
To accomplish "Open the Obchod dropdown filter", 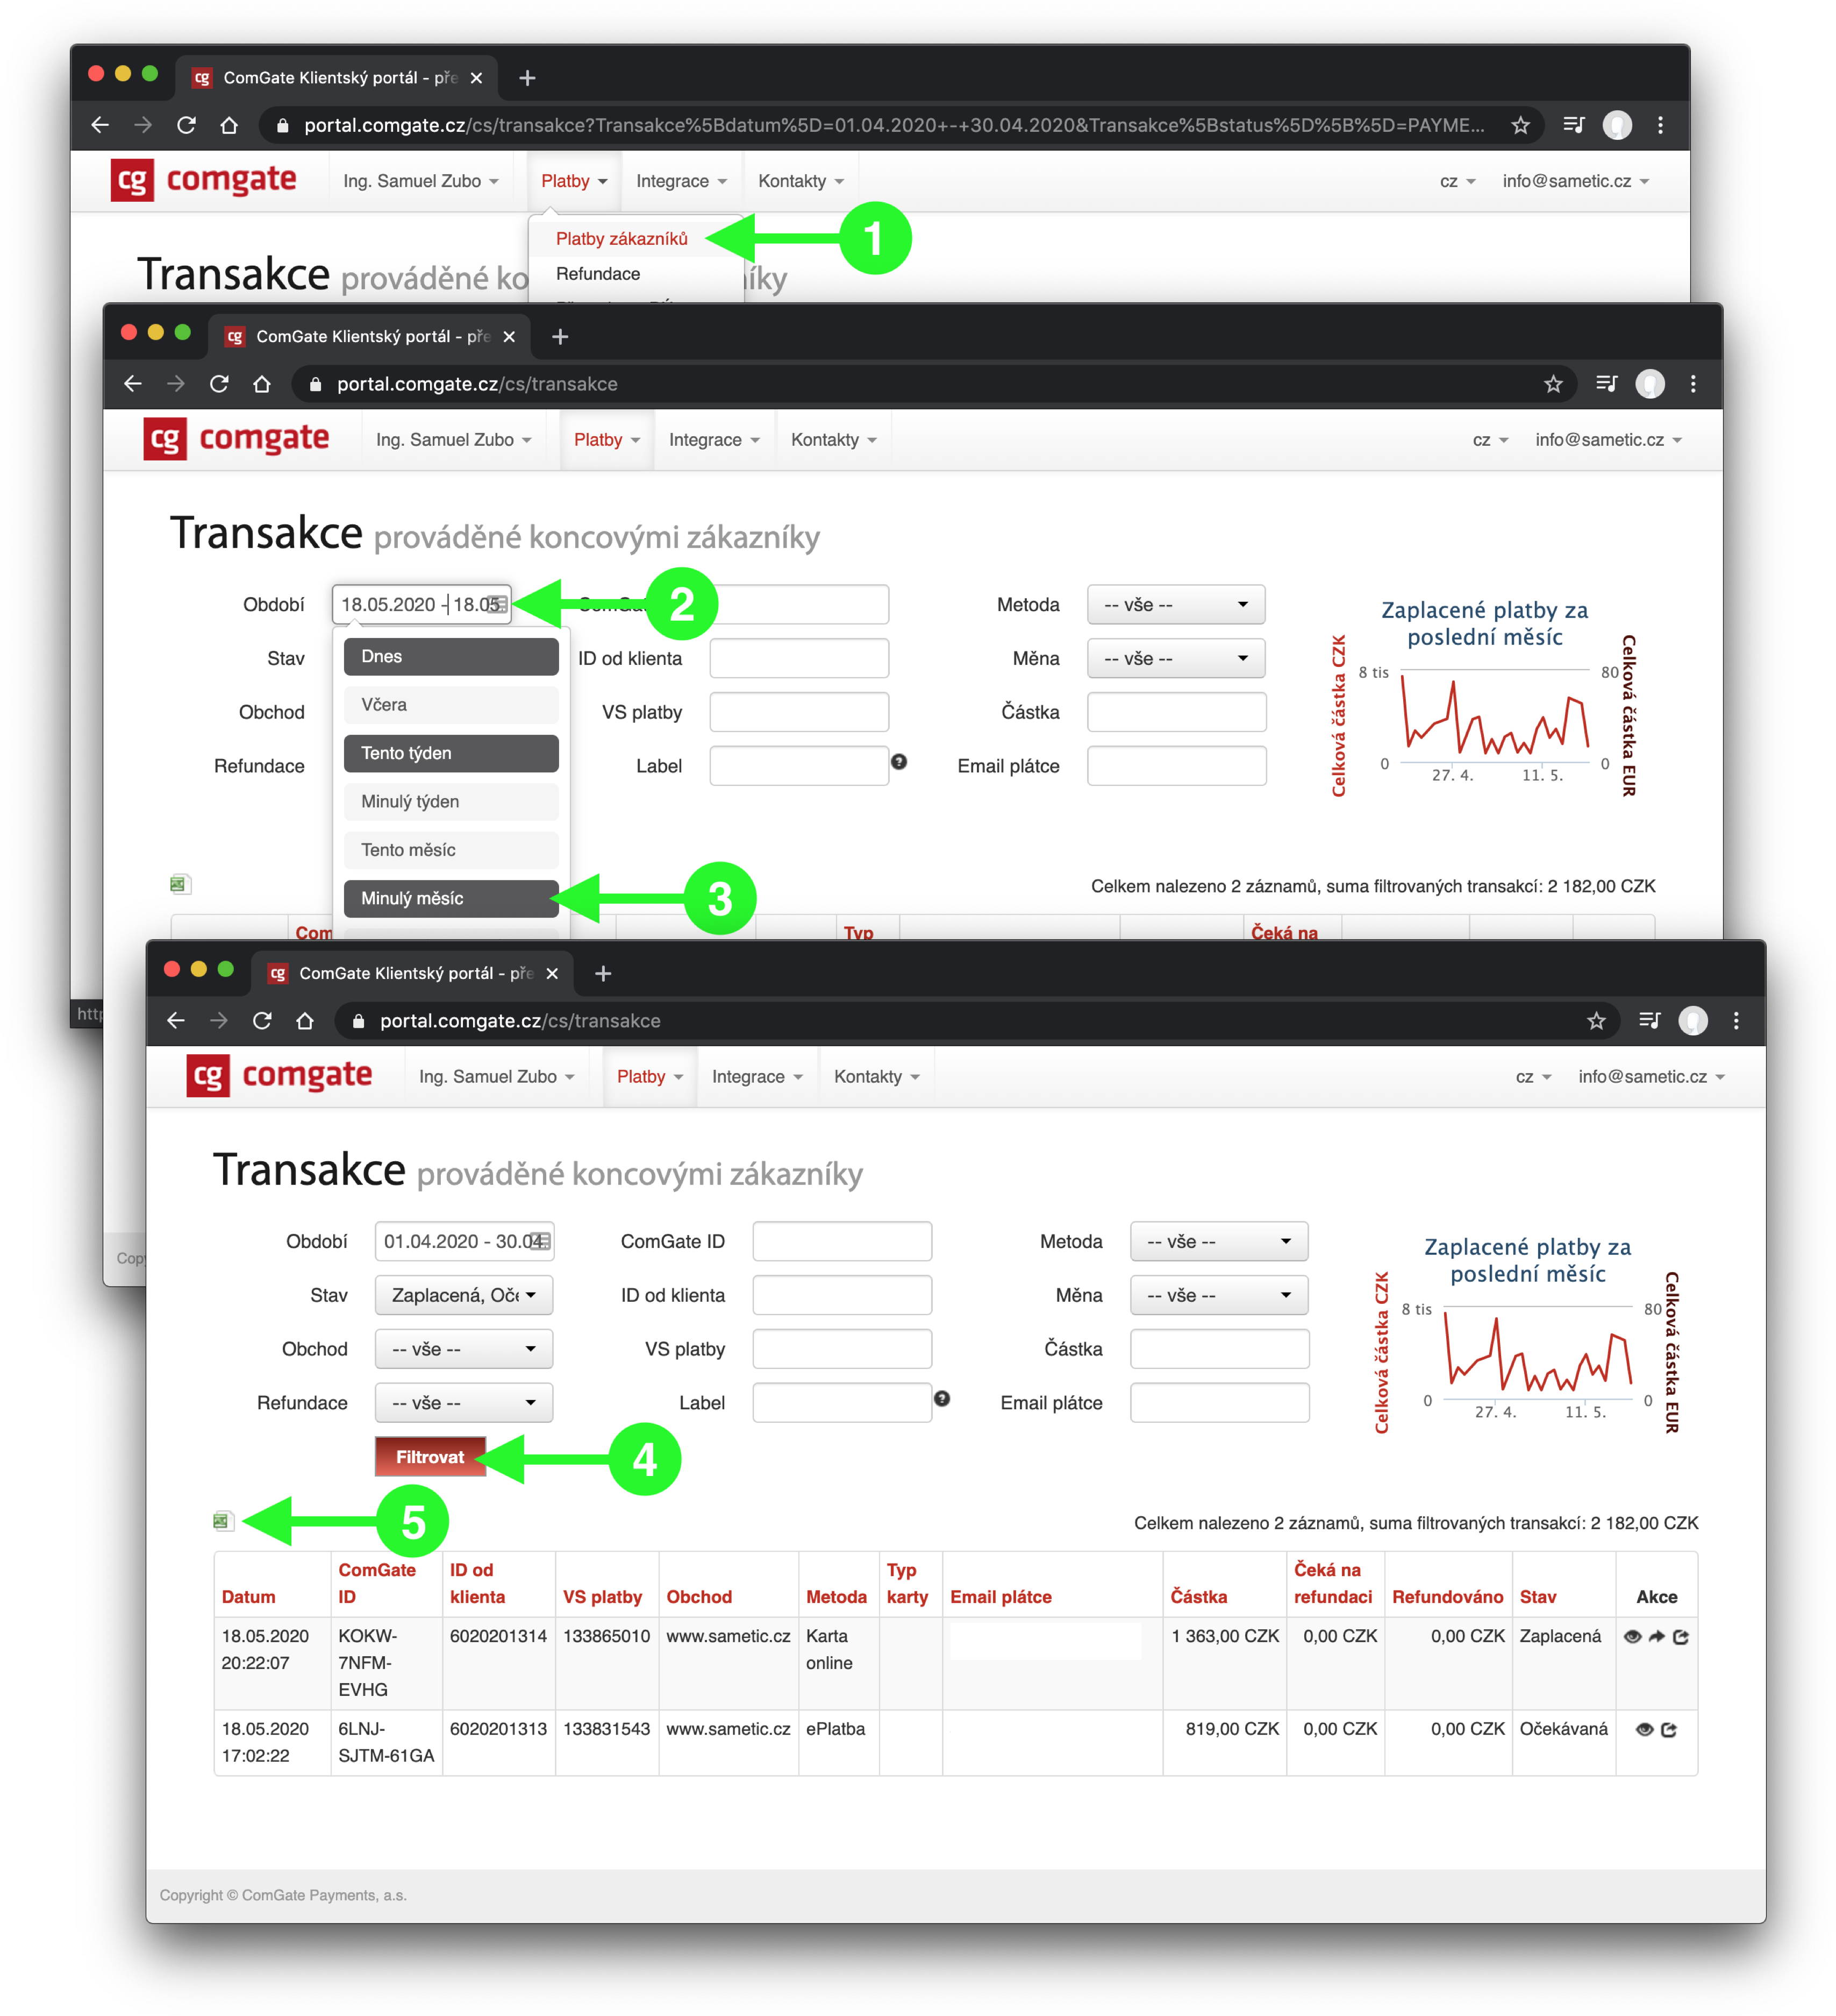I will pos(464,1349).
